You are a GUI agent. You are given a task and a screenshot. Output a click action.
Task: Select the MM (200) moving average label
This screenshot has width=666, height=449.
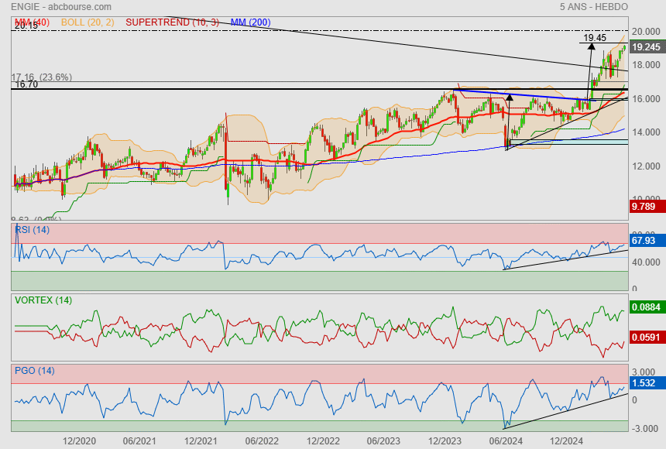point(250,22)
